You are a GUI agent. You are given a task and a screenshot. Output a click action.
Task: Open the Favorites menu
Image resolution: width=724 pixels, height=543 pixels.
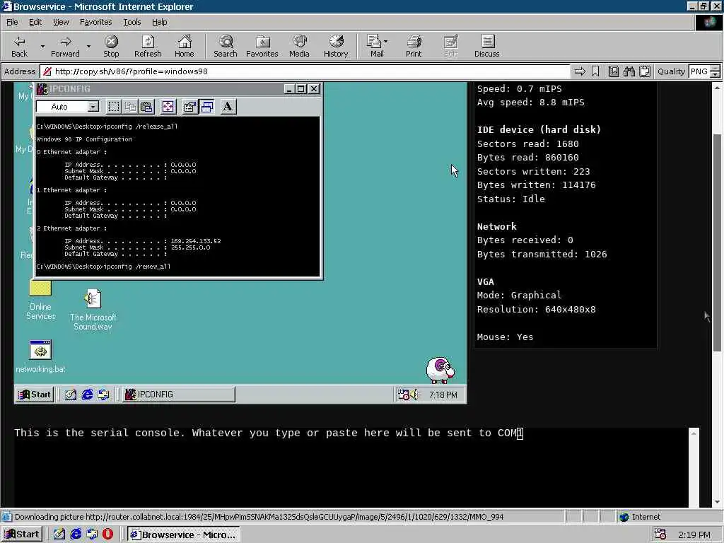95,22
